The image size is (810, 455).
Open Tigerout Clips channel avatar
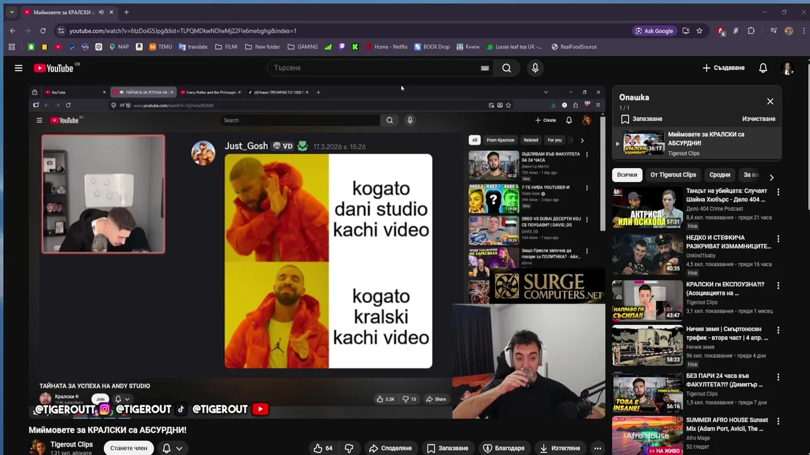coord(39,447)
